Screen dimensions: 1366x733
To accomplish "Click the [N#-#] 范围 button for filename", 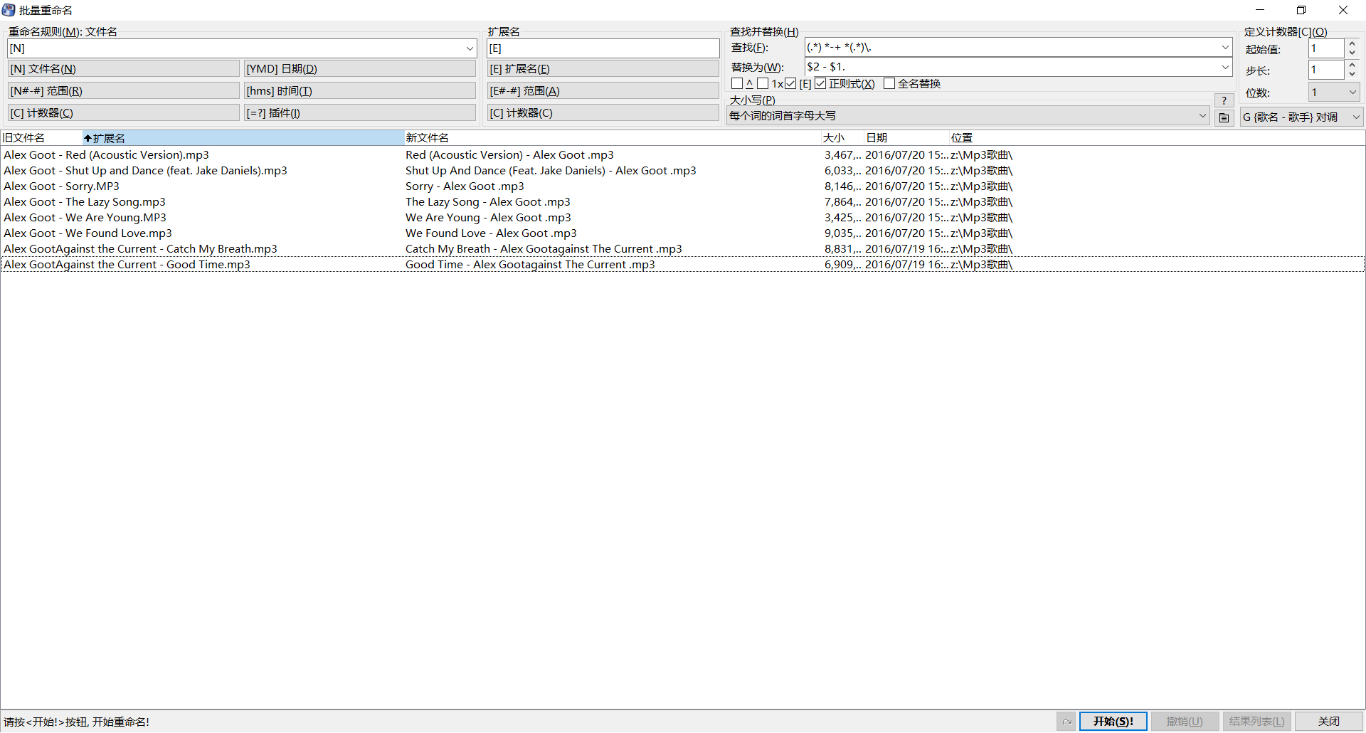I will [x=124, y=91].
